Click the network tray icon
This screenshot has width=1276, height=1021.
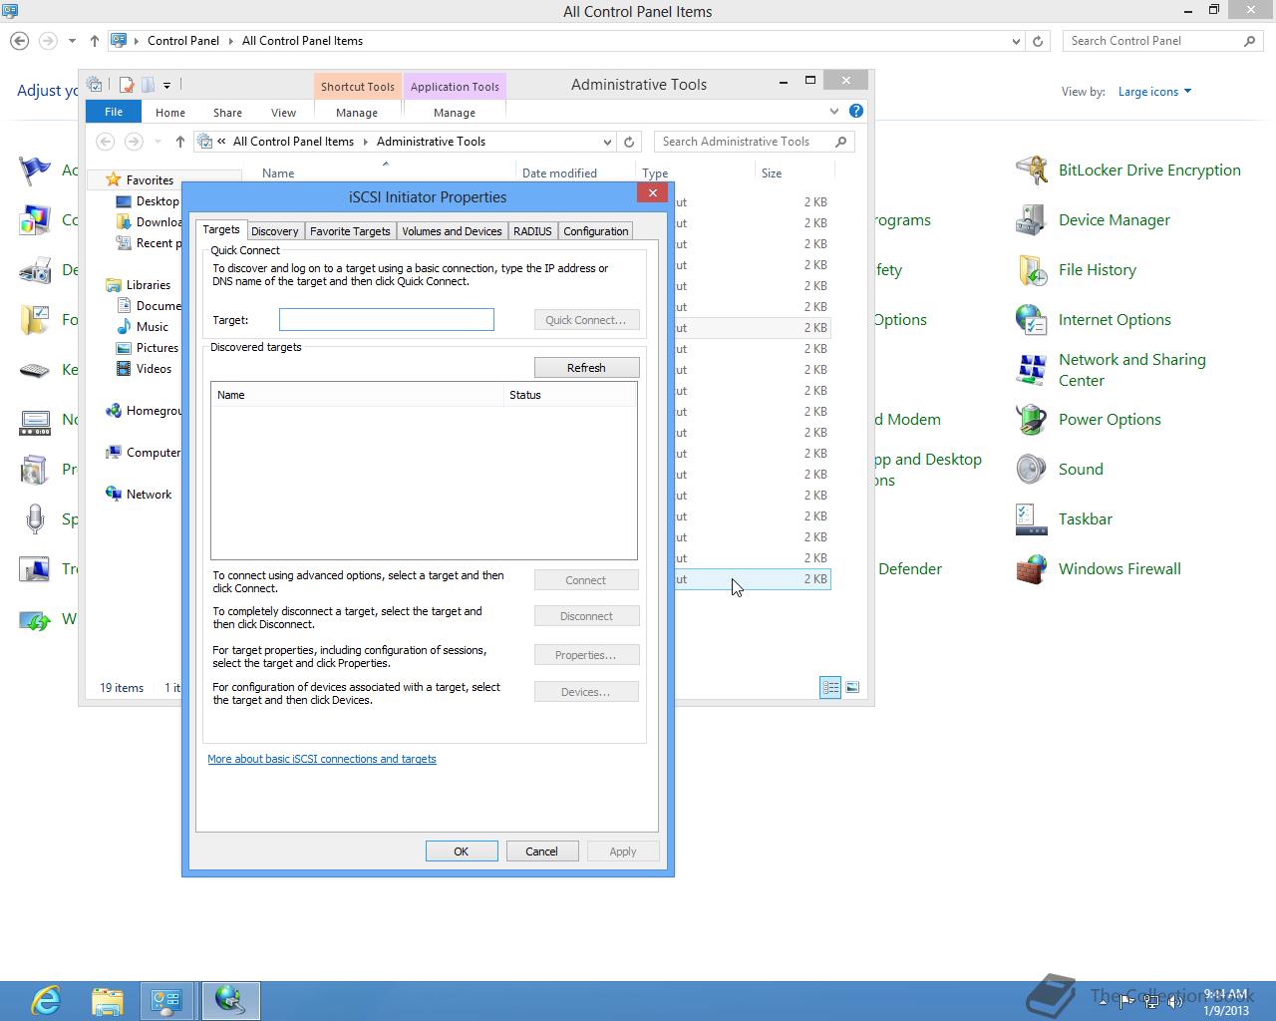(x=1150, y=1002)
